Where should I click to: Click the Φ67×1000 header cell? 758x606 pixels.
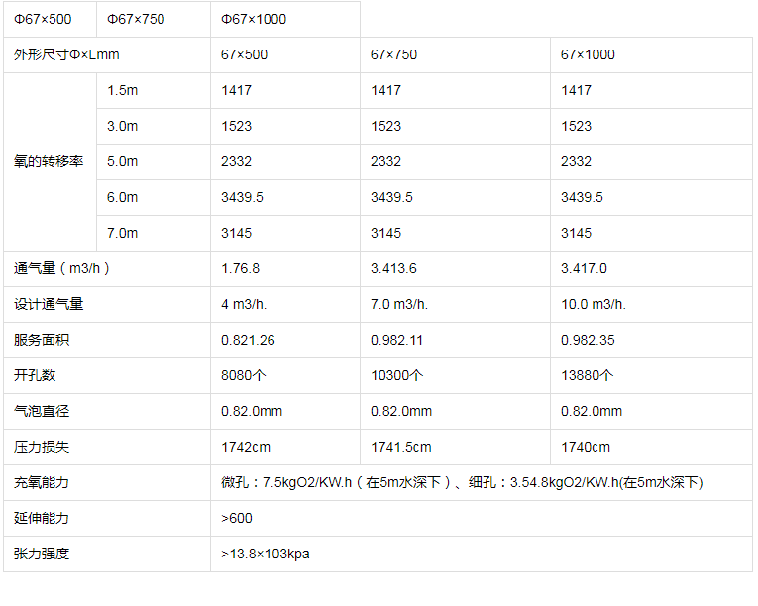click(x=285, y=20)
